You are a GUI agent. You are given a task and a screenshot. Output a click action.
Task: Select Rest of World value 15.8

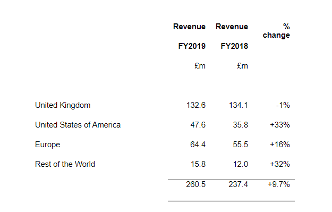[x=198, y=164]
